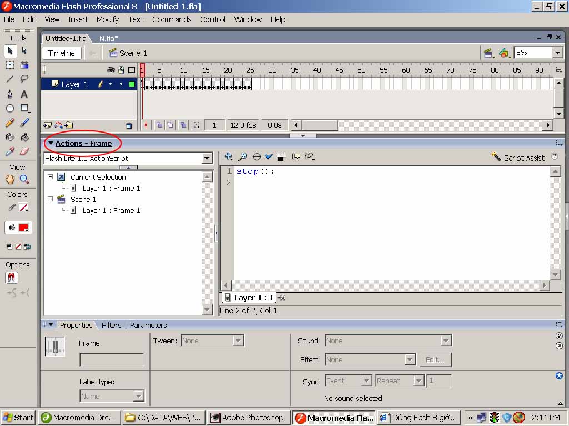Open the Flash Lite 1.1 ActionScript dropdown
Image resolution: width=569 pixels, height=426 pixels.
click(x=207, y=158)
